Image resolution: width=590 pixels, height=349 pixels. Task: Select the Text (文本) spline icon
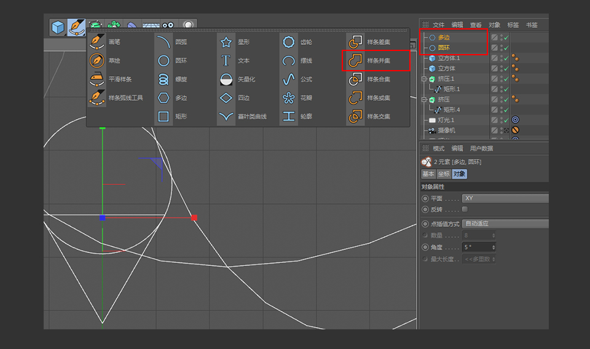click(226, 61)
